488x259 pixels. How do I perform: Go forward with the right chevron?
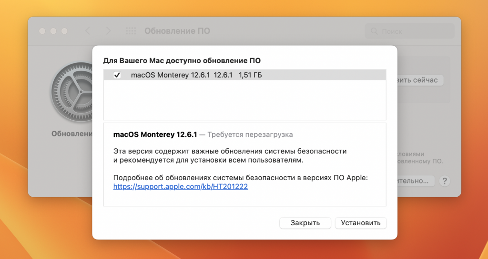click(108, 31)
